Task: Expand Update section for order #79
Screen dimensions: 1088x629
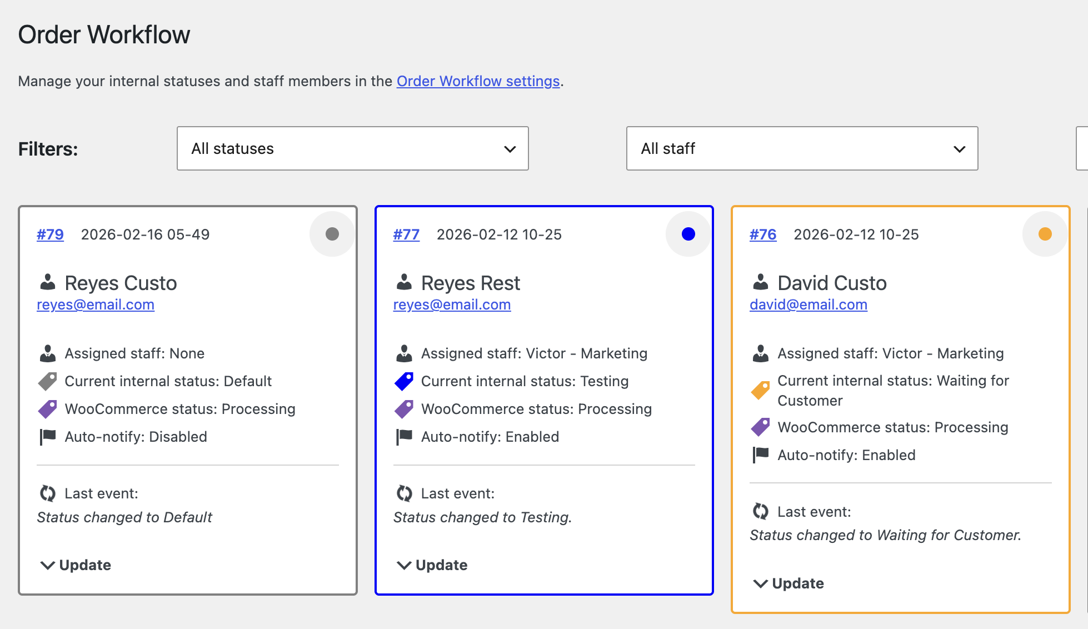Action: pyautogui.click(x=76, y=565)
